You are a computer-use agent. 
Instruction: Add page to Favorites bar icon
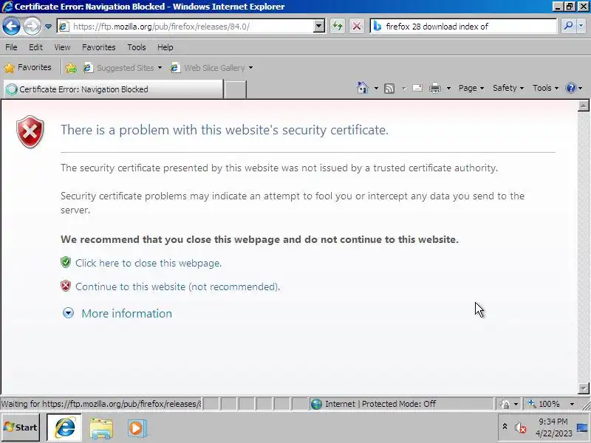[x=71, y=68]
